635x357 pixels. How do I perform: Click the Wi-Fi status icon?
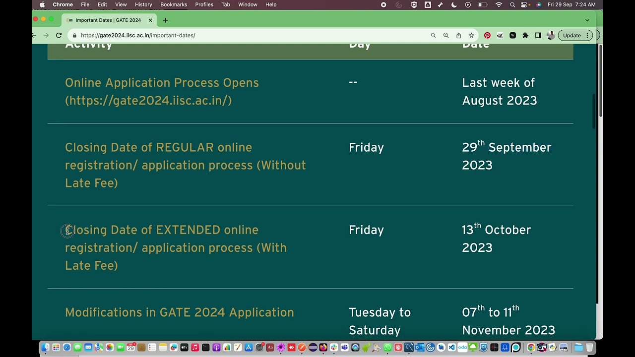499,4
